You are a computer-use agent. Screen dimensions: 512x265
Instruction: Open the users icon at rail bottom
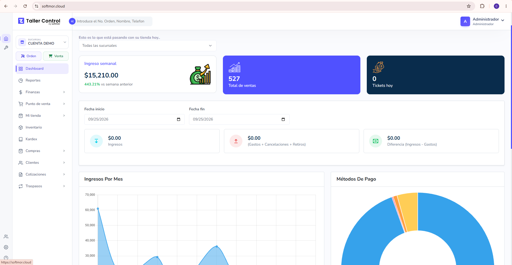pos(6,237)
